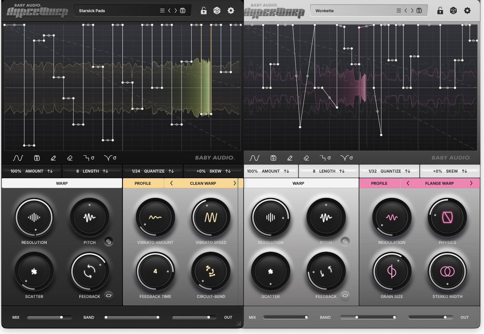Image resolution: width=484 pixels, height=334 pixels.
Task: Click the GRAIN SIZE knob
Action: point(392,271)
